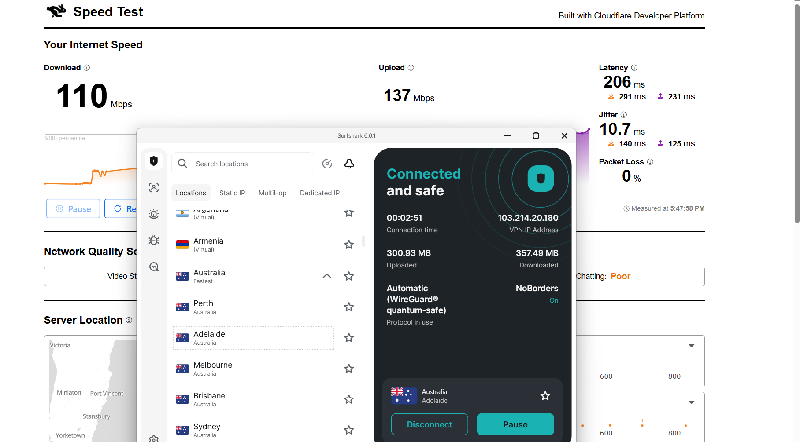
Task: Favorite the Adelaide server with its star
Action: coord(348,338)
